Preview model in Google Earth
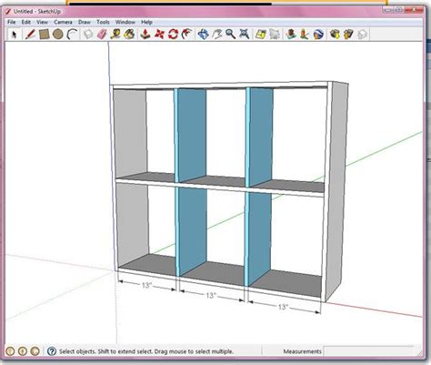The height and width of the screenshot is (365, 431). point(318,35)
